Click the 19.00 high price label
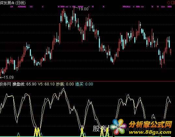 (83, 9)
